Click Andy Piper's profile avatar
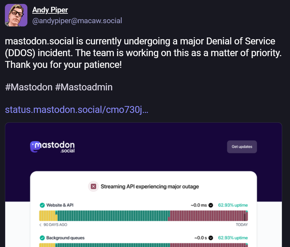This screenshot has width=290, height=247. 16,15
